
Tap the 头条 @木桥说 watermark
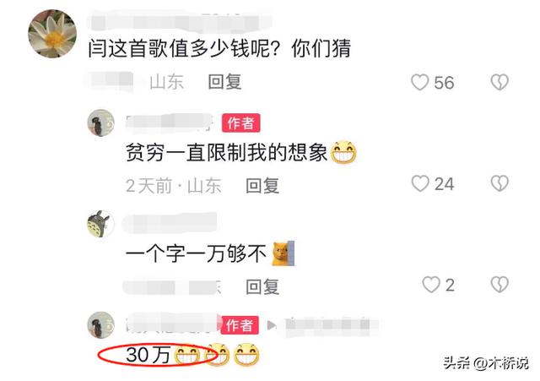486,363
